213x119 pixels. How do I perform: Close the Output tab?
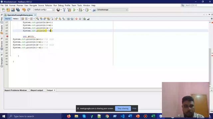point(55,90)
